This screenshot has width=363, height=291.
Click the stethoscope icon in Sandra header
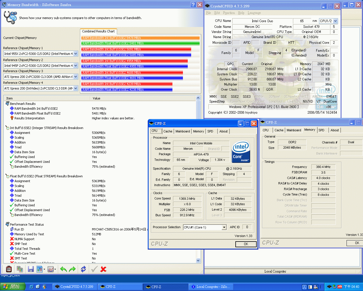pyautogui.click(x=10, y=18)
